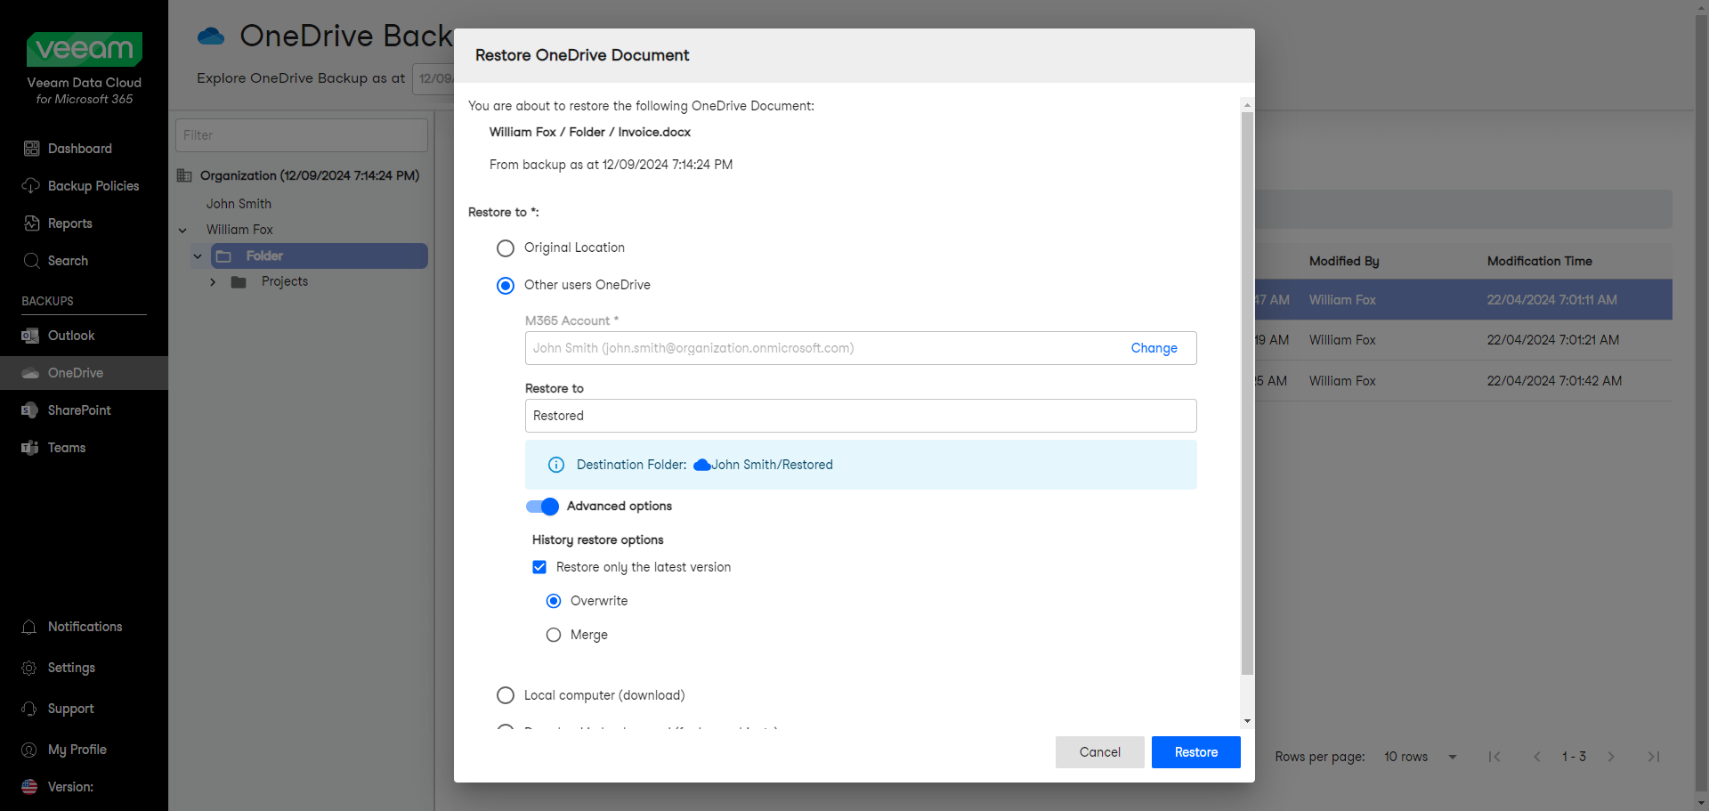Choose Local computer (download) option
This screenshot has width=1709, height=811.
[x=506, y=695]
